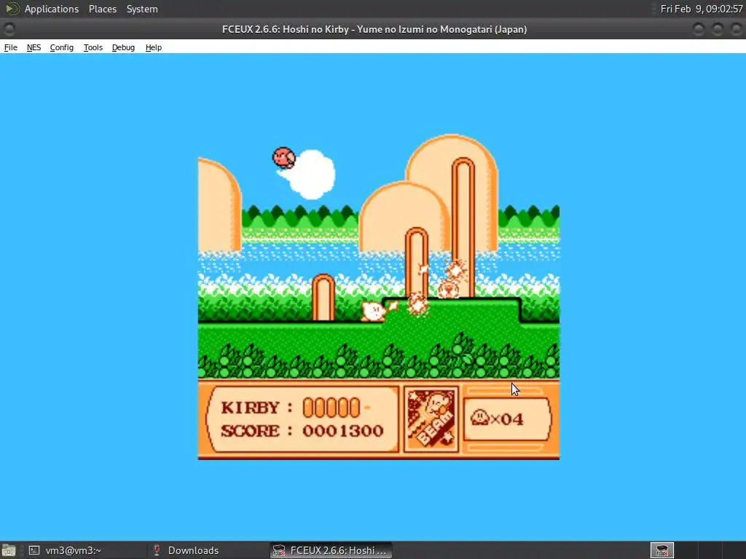Click the clock showing Fri Feb 9
746x559 pixels.
tap(702, 9)
